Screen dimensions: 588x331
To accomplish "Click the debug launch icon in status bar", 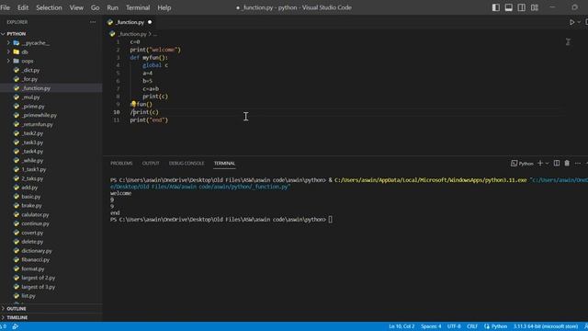I will coord(15,326).
